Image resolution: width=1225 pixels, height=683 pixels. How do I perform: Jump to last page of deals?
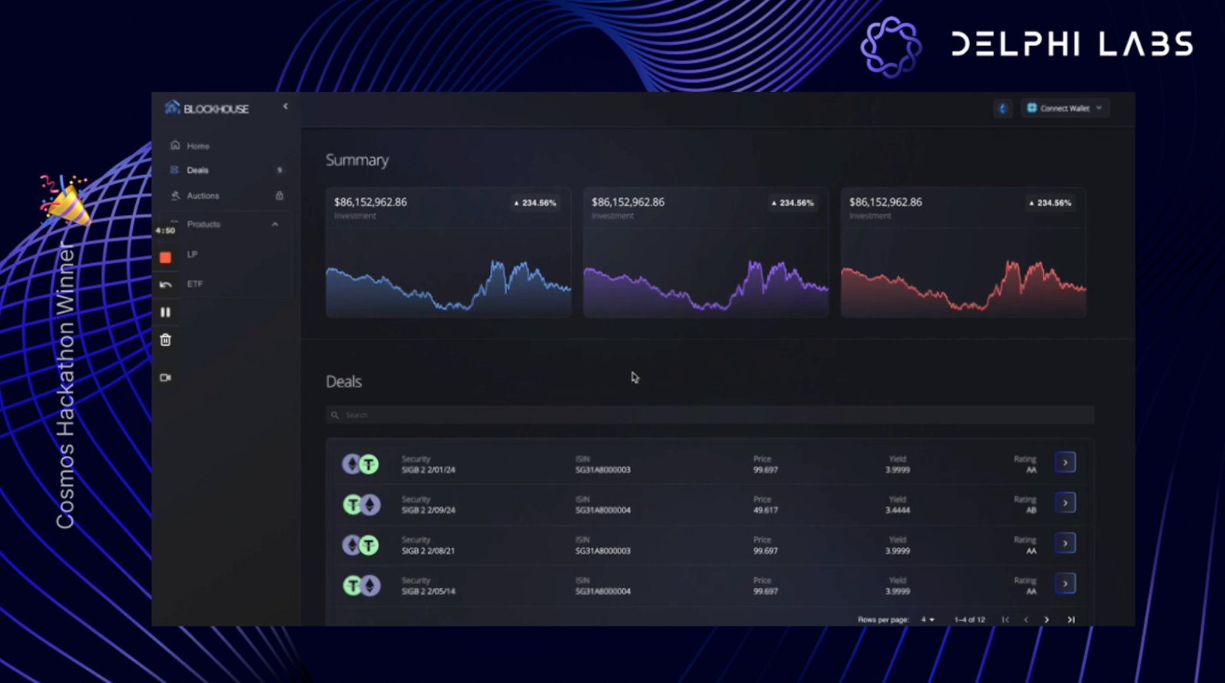(1071, 619)
